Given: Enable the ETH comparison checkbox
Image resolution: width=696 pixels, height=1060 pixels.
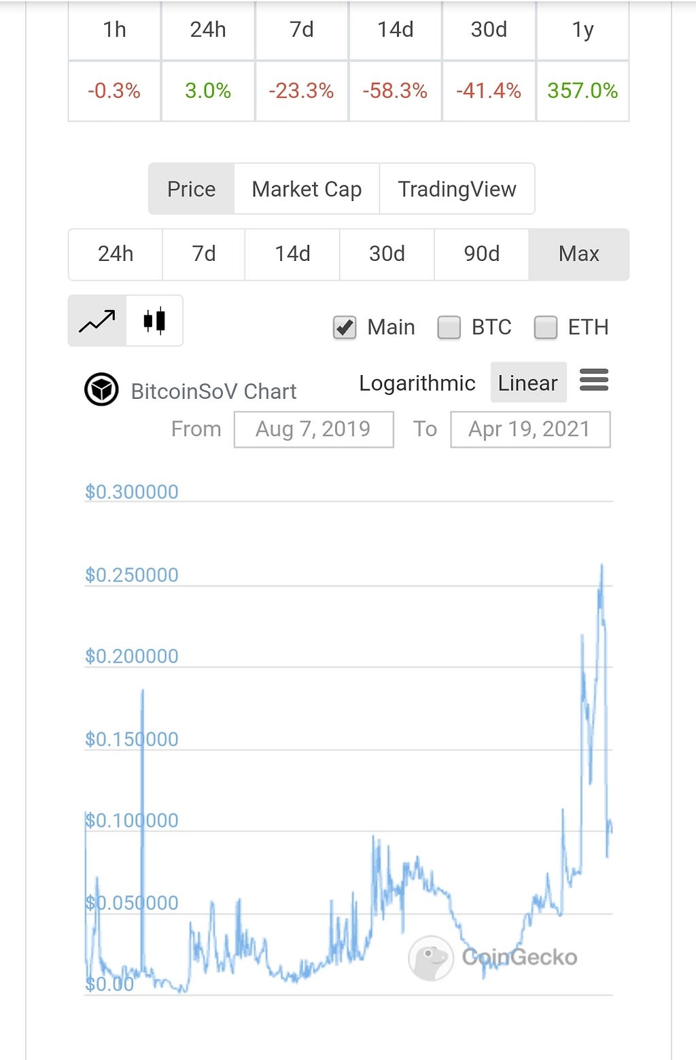Looking at the screenshot, I should coord(545,328).
